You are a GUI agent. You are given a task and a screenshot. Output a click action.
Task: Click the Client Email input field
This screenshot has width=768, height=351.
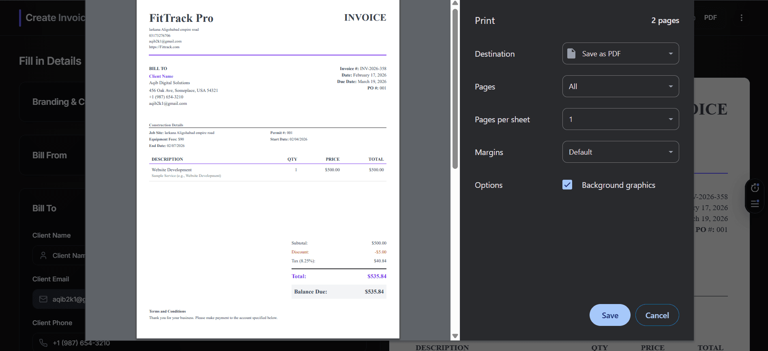click(59, 299)
